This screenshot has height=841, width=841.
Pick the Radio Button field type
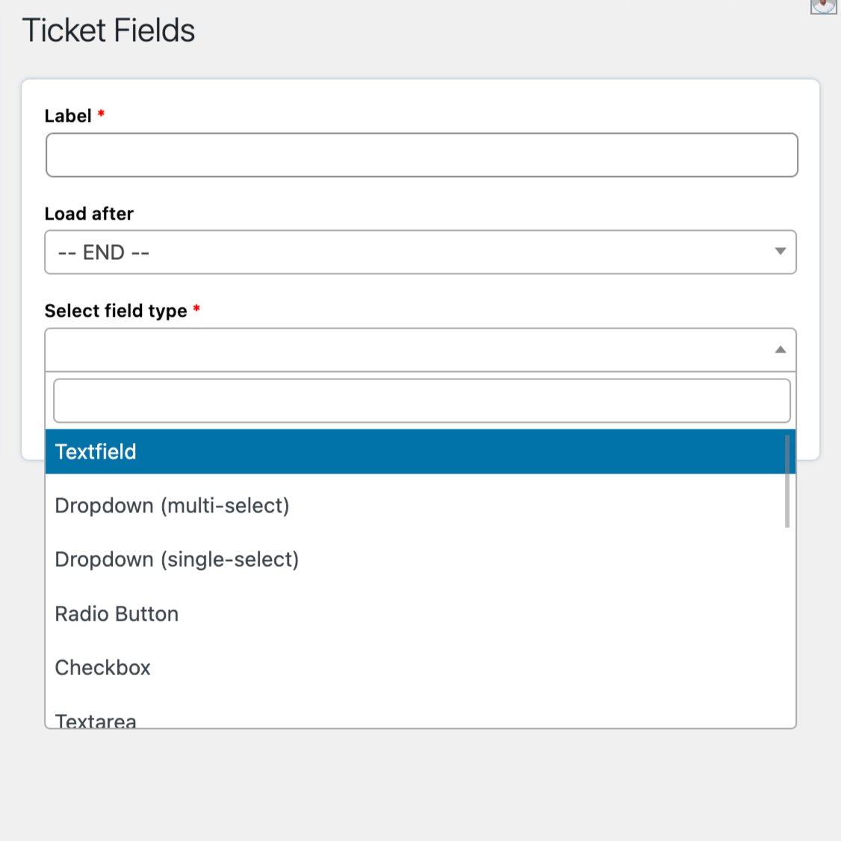pyautogui.click(x=117, y=614)
